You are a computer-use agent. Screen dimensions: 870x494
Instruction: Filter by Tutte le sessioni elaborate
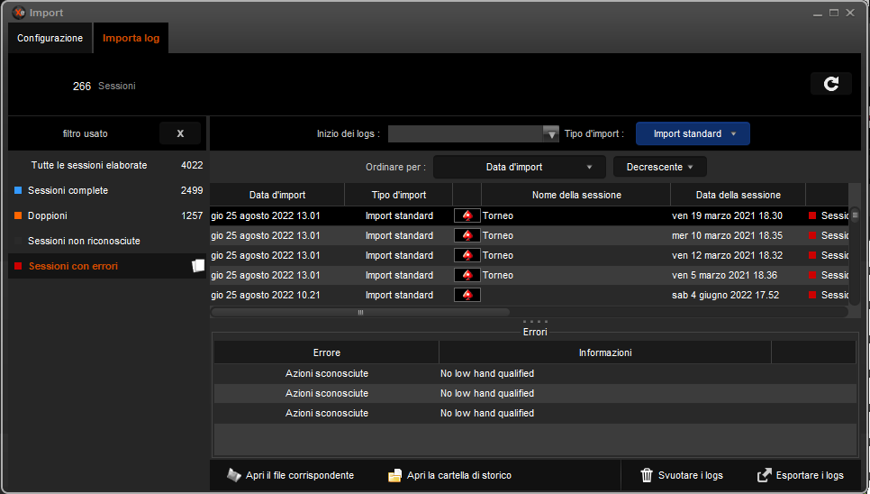tap(108, 165)
